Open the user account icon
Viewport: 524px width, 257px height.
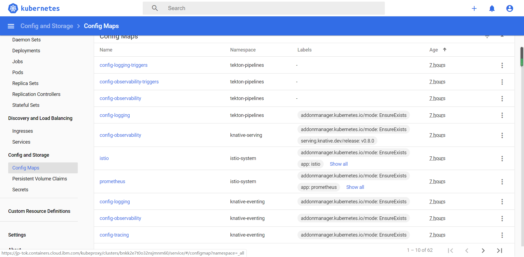[510, 8]
